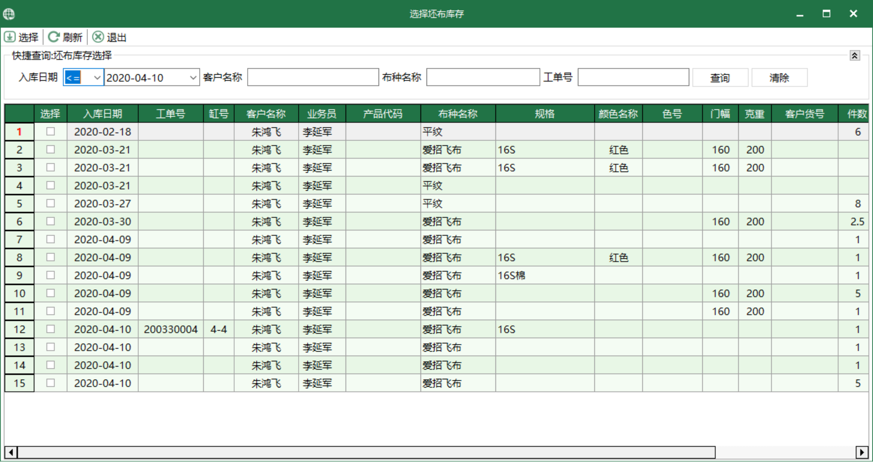
Task: Click the globe app icon in title bar
Action: click(9, 14)
